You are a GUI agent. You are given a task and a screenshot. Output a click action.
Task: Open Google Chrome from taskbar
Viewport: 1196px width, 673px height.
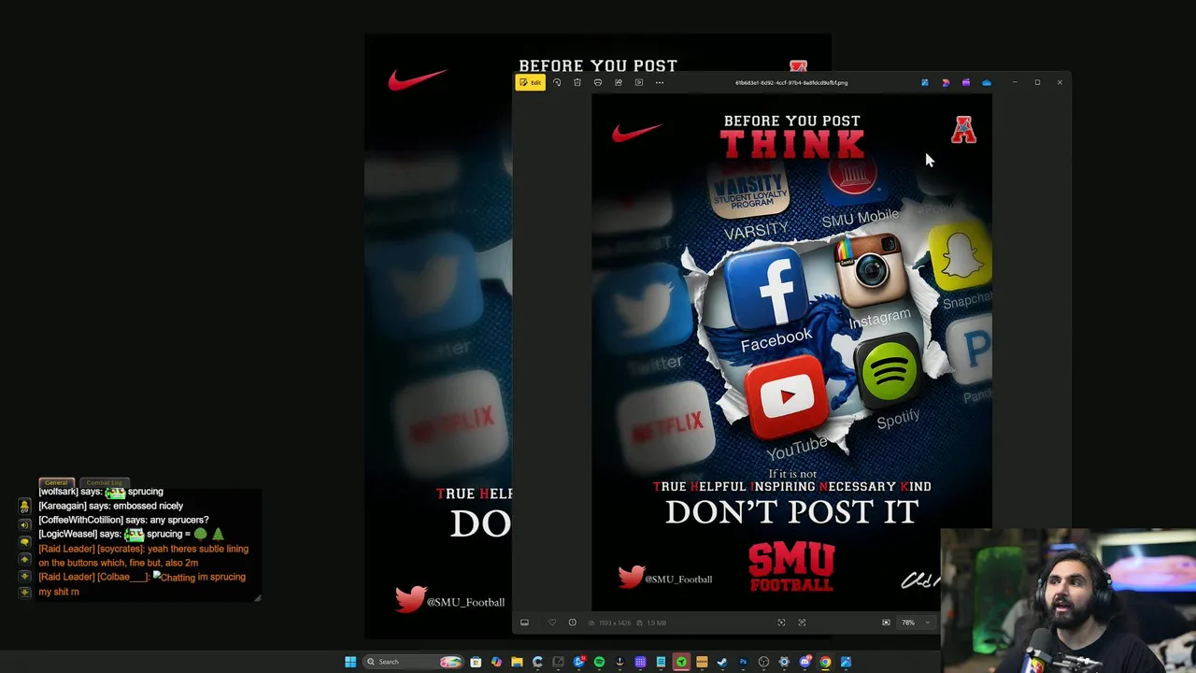click(825, 662)
